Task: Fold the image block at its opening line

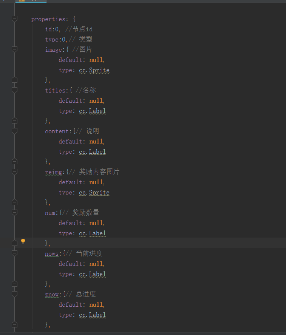Action: pos(14,49)
